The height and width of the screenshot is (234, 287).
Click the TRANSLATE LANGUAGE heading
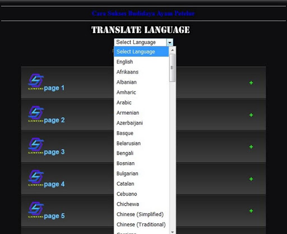(141, 30)
